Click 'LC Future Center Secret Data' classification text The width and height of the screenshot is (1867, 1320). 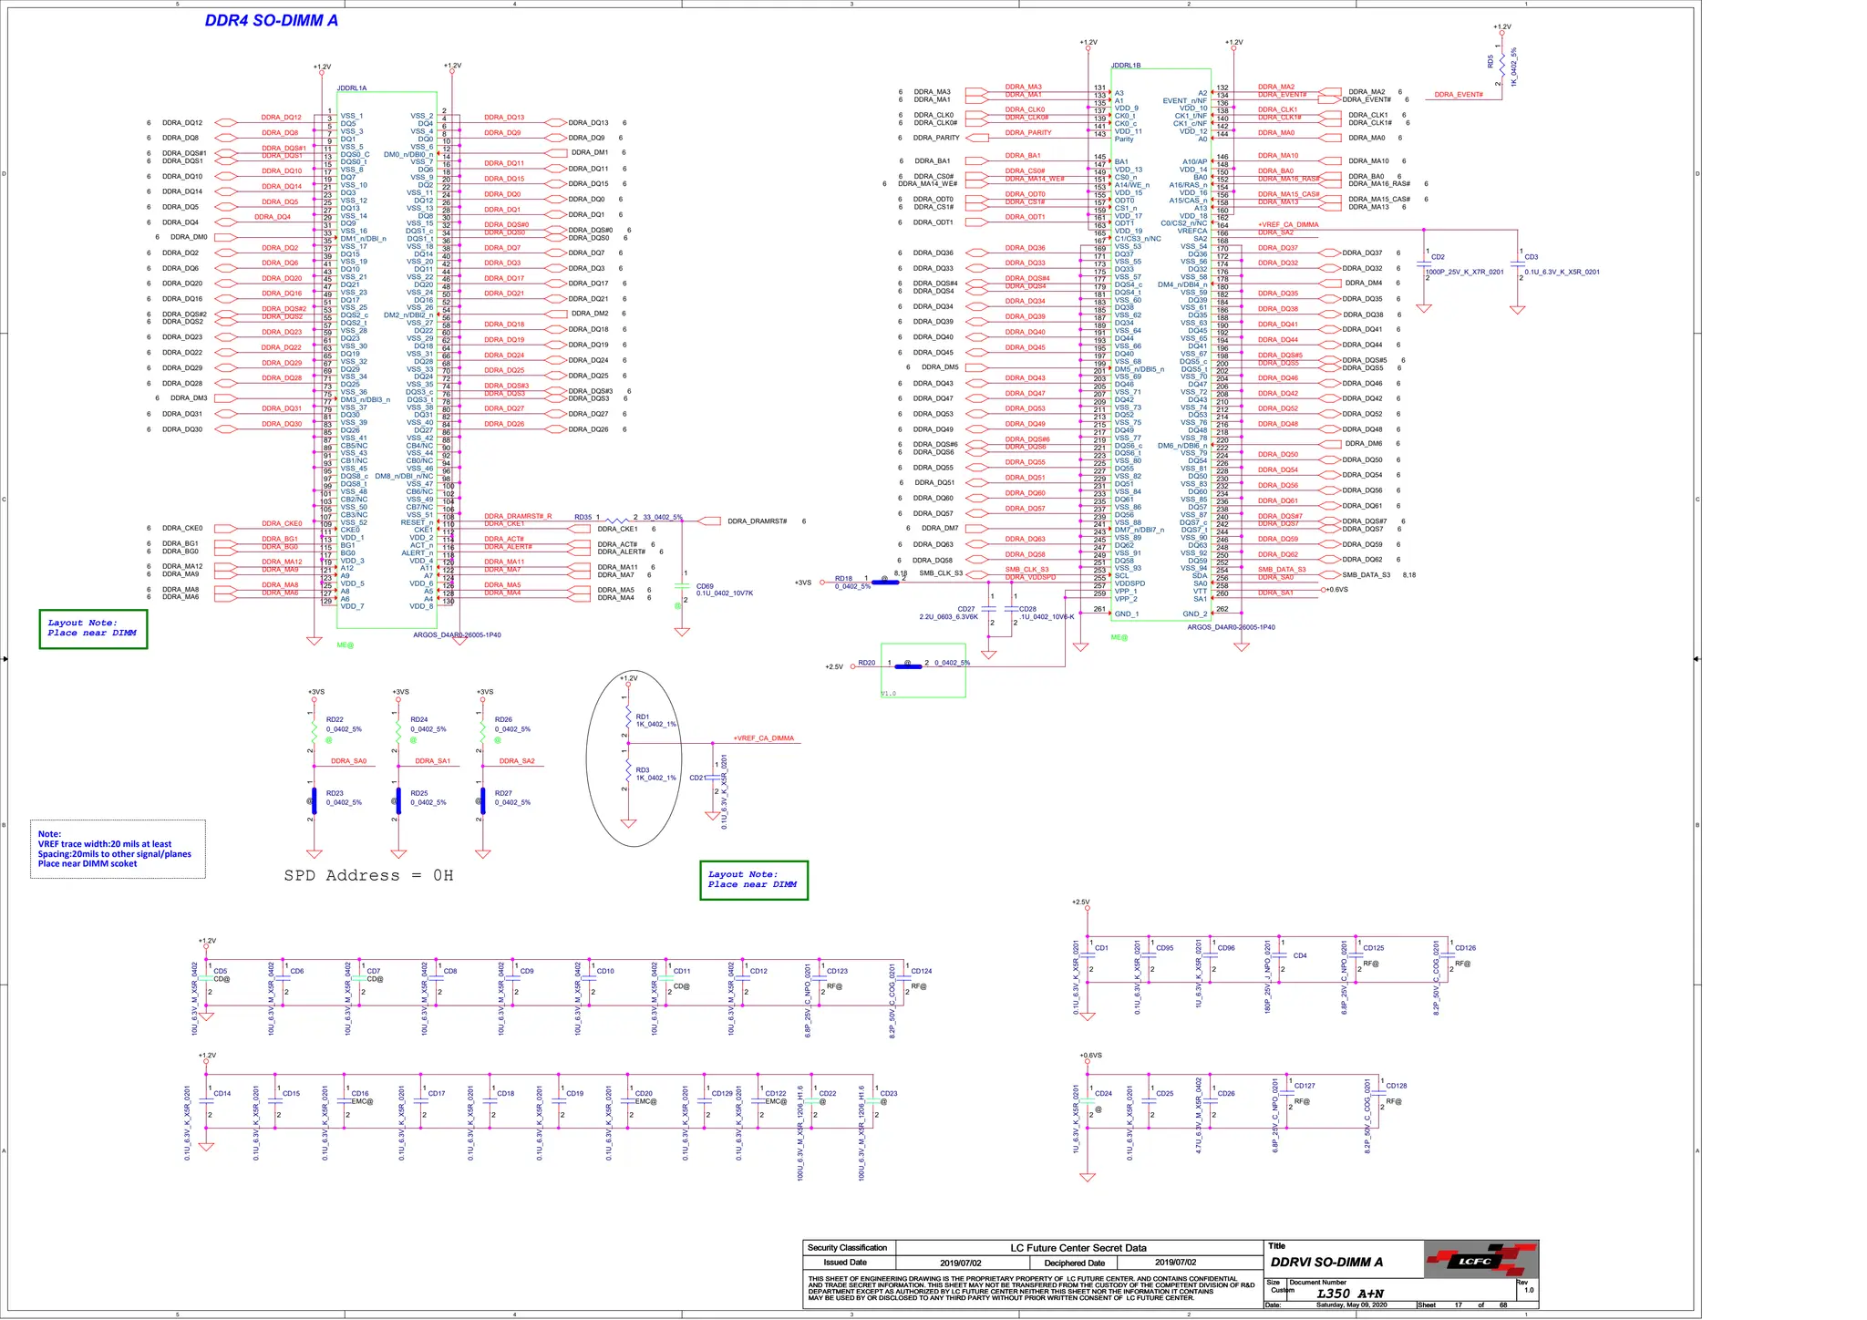[x=1078, y=1248]
